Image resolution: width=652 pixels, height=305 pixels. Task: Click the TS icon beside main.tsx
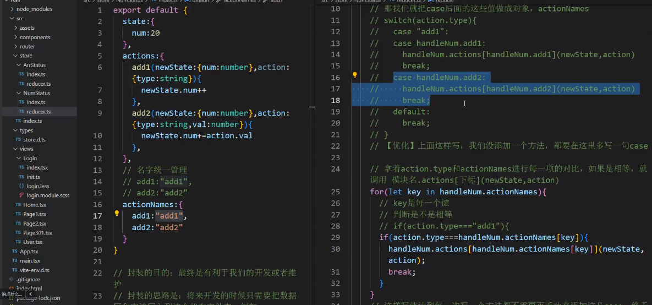[x=14, y=260]
